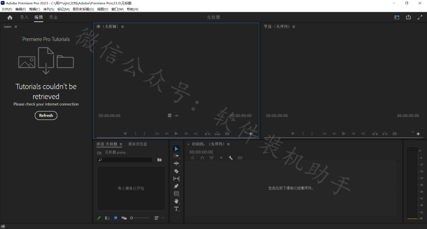Select the Pen tool

(x=176, y=186)
